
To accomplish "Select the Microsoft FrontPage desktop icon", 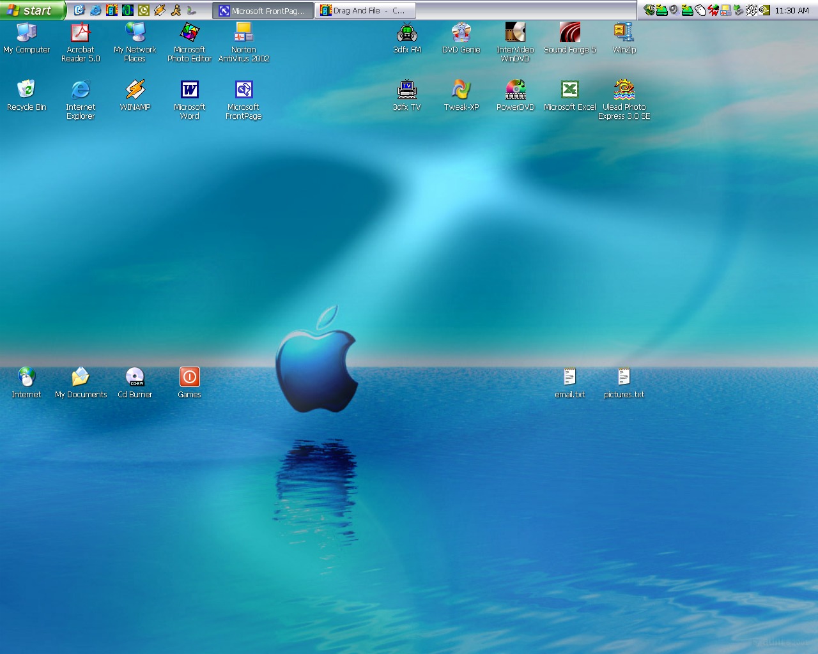I will point(243,100).
